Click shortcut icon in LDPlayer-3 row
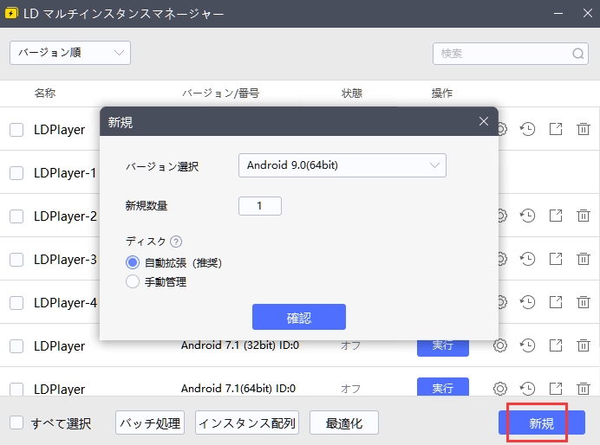The width and height of the screenshot is (600, 445). (x=556, y=259)
